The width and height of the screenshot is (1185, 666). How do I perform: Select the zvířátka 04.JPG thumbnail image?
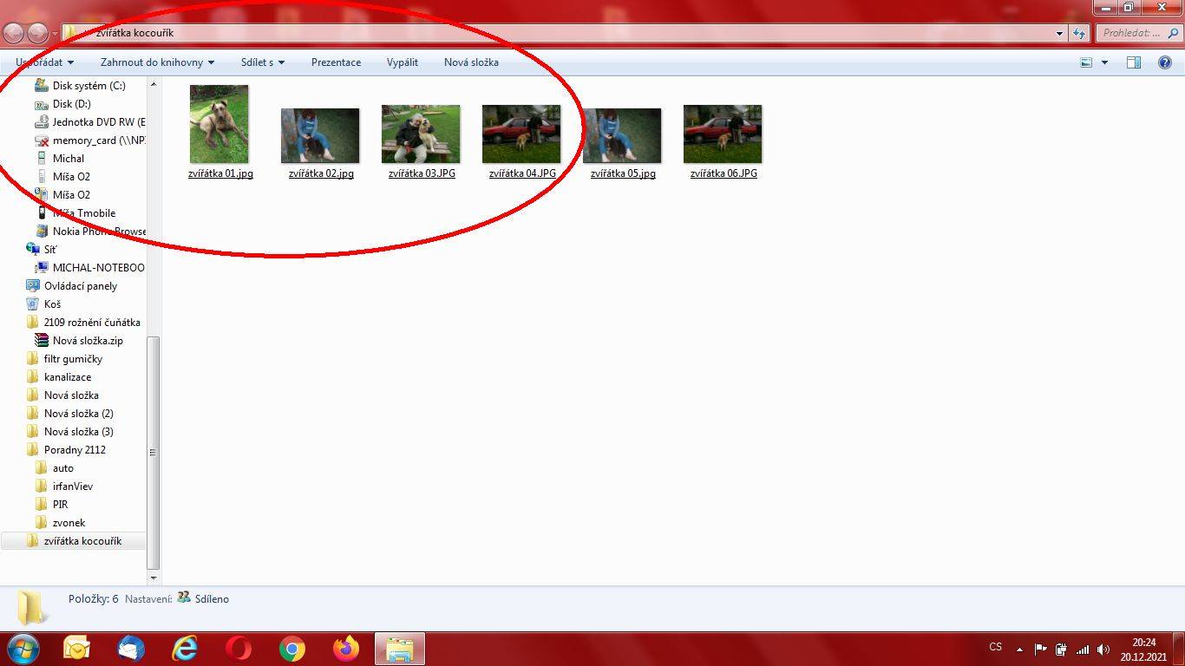click(521, 134)
